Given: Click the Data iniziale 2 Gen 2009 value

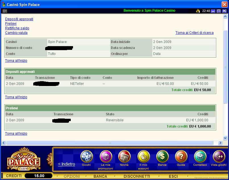Looking at the screenshot, I should click(162, 42).
